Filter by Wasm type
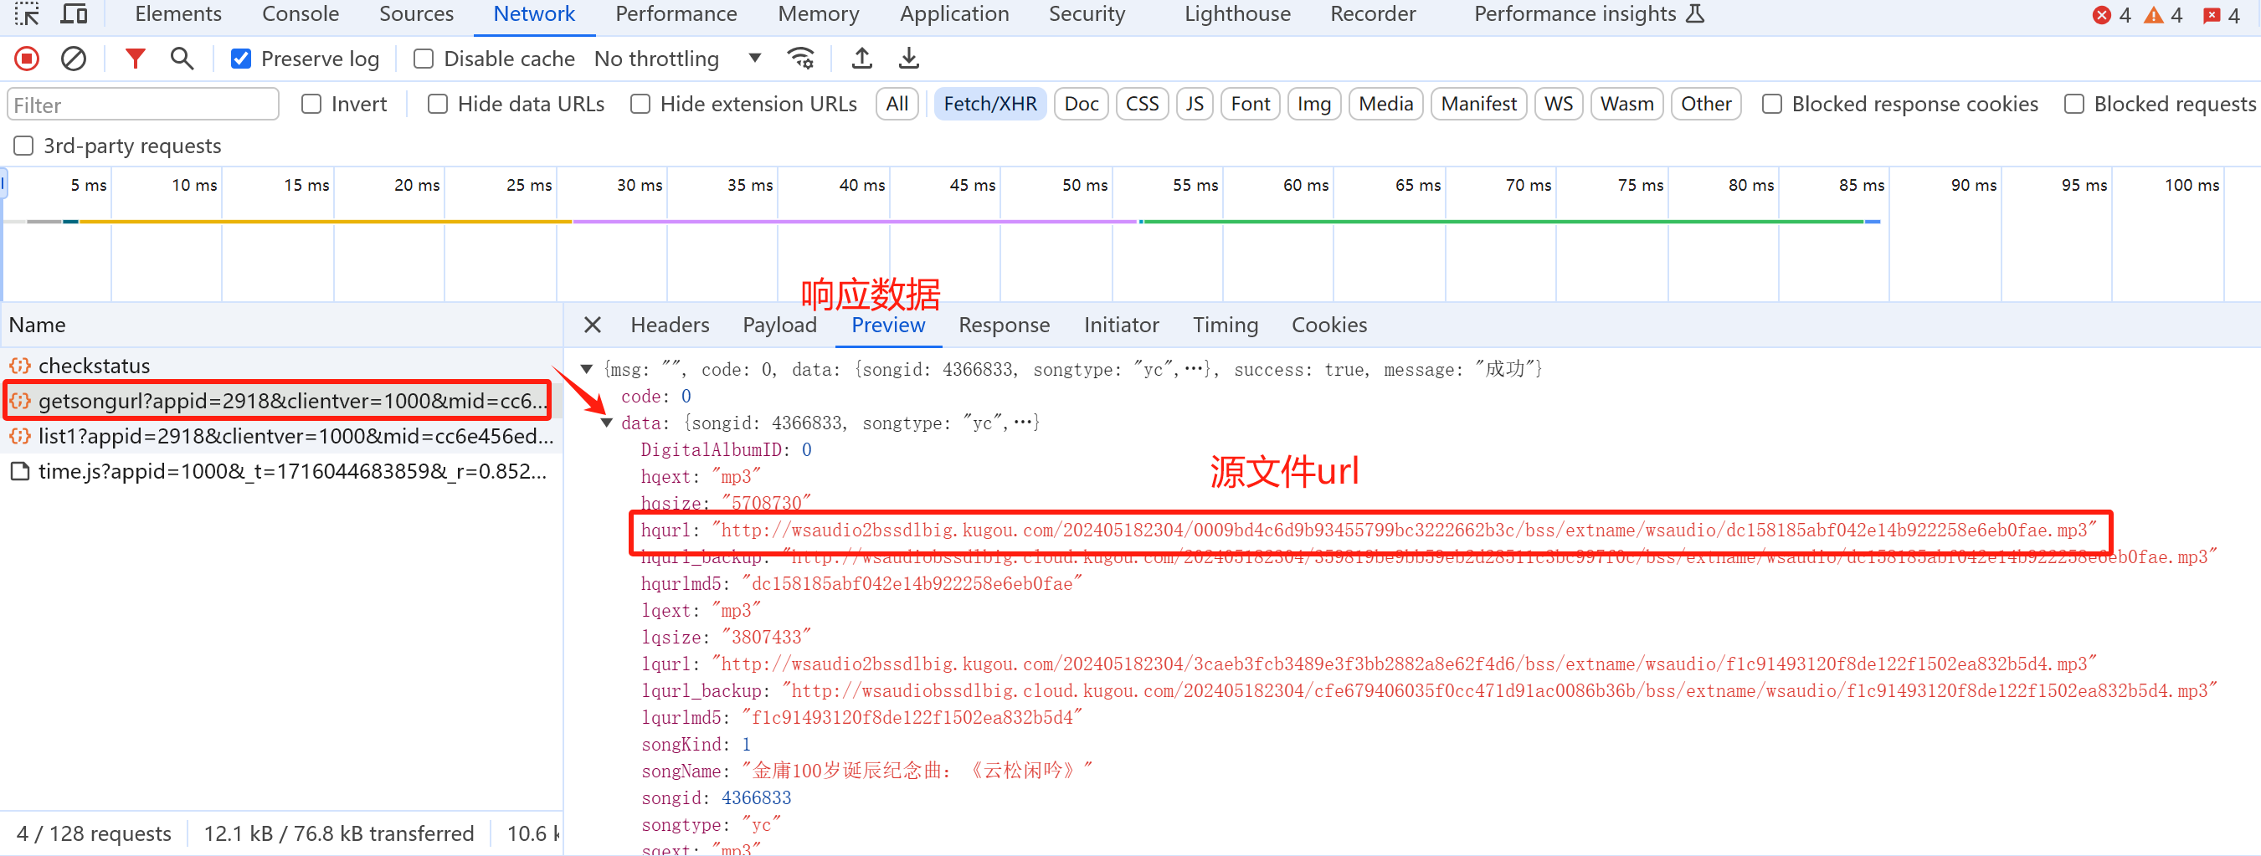 click(x=1626, y=105)
